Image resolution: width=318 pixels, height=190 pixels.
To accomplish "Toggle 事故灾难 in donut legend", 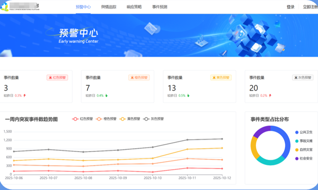I will pyautogui.click(x=304, y=141).
